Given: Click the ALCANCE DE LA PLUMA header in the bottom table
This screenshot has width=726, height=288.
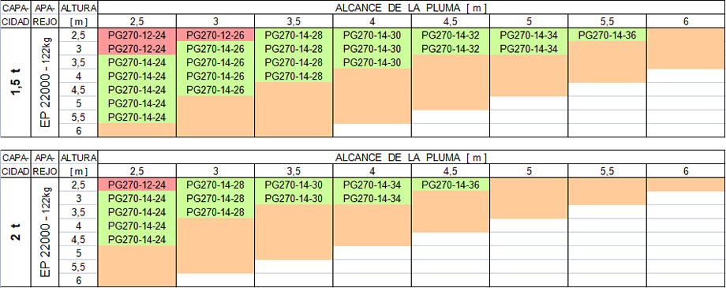Looking at the screenshot, I should coord(412,158).
